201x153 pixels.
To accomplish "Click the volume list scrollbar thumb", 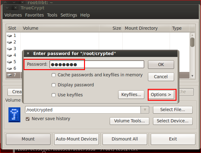I will tap(192, 42).
